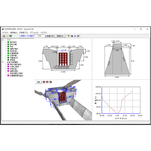Click the blue icon right of the question mark

pos(72,36)
